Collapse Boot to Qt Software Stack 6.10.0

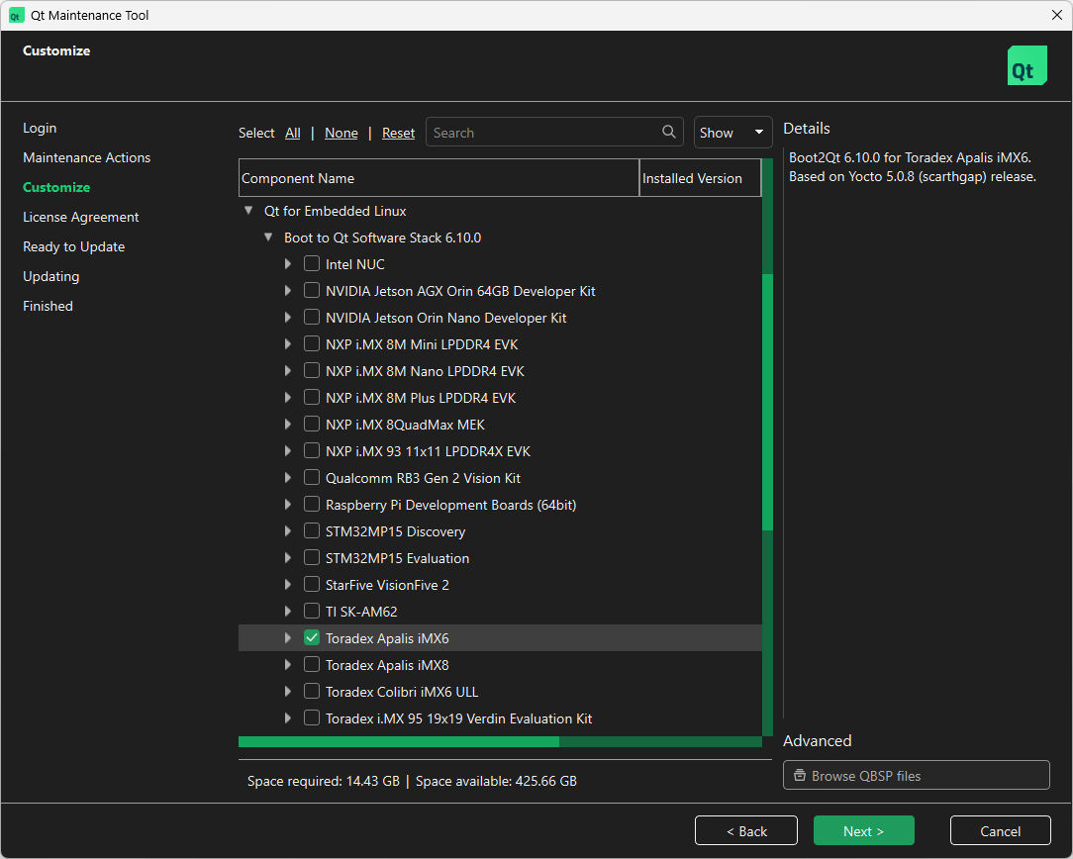(268, 238)
